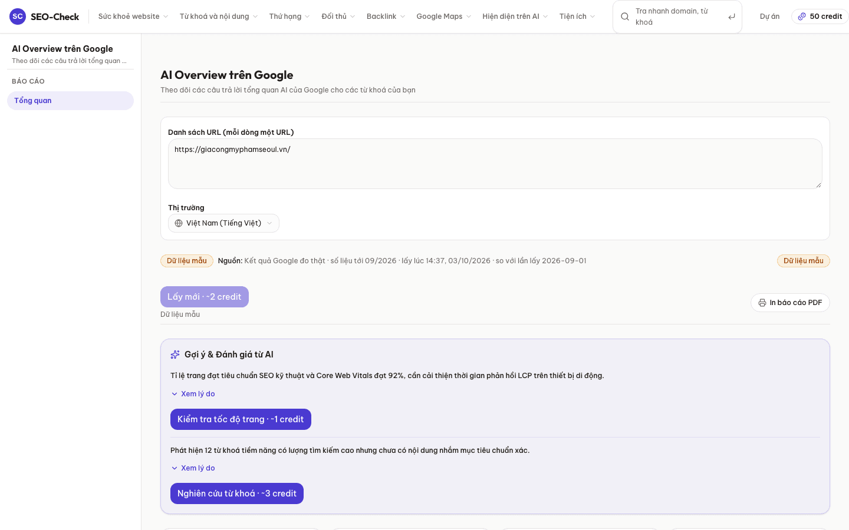Click the Danh sách URL label

[231, 132]
